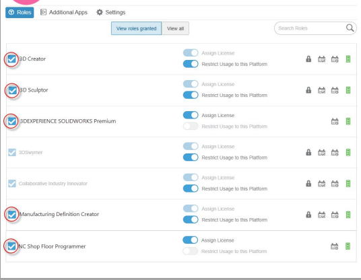Click the 3DSwymer role checkbox
361x280 pixels.
(12, 152)
